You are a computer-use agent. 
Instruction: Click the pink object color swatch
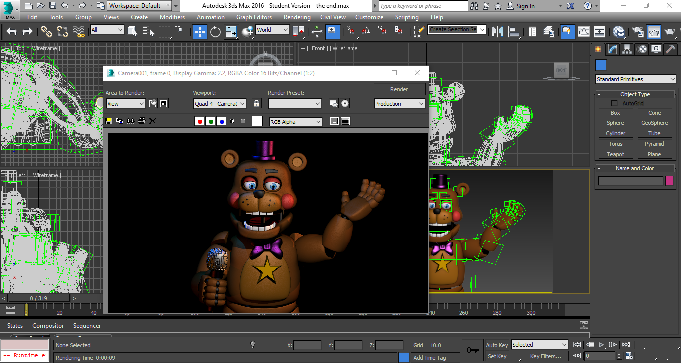click(x=670, y=181)
